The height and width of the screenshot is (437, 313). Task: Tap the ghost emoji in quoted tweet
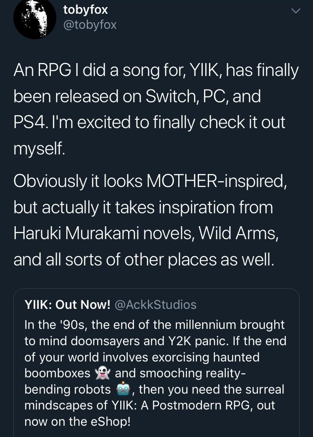click(102, 373)
